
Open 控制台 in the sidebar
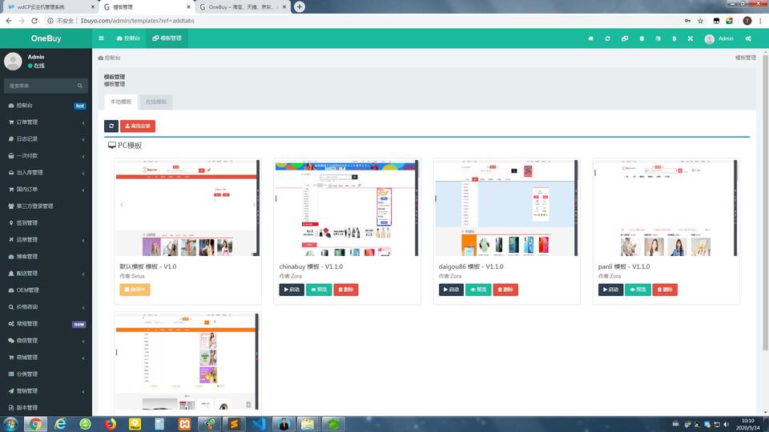(x=46, y=106)
